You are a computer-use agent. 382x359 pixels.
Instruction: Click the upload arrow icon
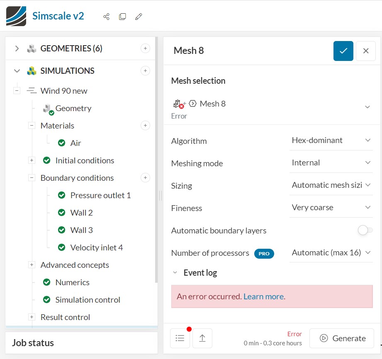[x=202, y=338]
